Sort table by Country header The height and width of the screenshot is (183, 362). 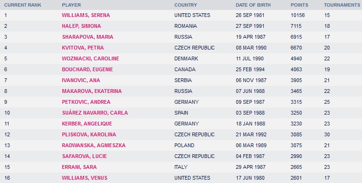pos(186,5)
